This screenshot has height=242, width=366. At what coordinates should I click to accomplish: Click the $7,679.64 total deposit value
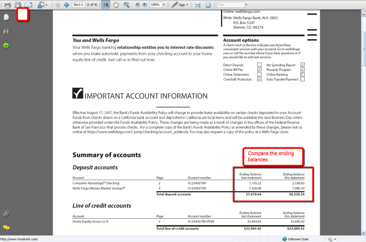[253, 194]
